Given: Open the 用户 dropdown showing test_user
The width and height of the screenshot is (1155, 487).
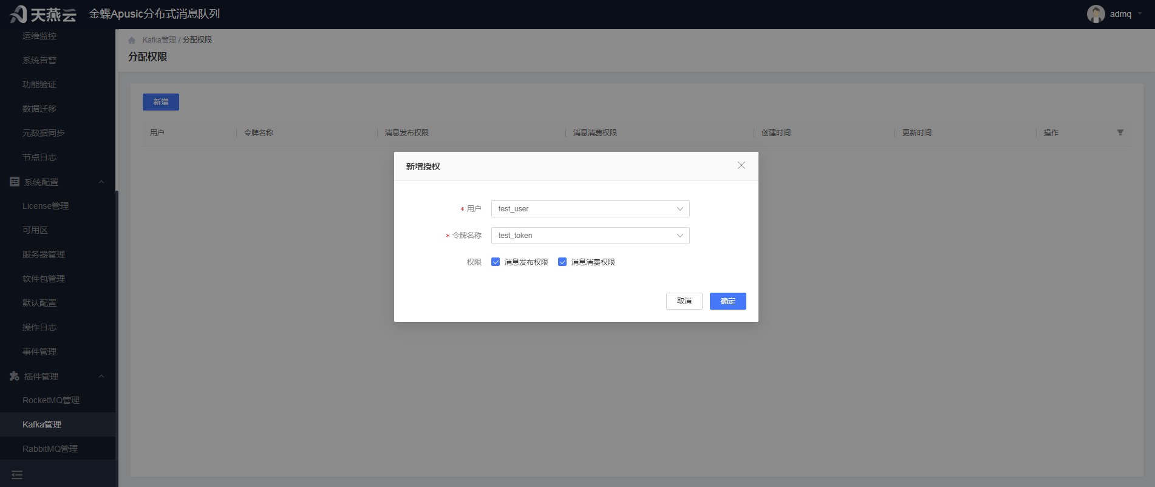Looking at the screenshot, I should (590, 209).
